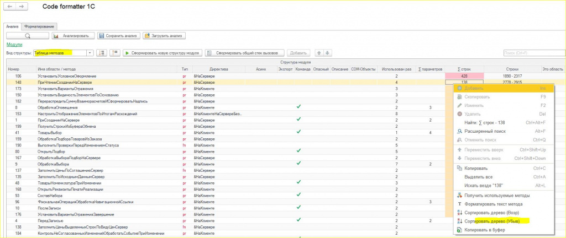Viewport: 566px width, 238px height.
Task: Click Сформировать общий стек вызовов button
Action: tap(245, 53)
